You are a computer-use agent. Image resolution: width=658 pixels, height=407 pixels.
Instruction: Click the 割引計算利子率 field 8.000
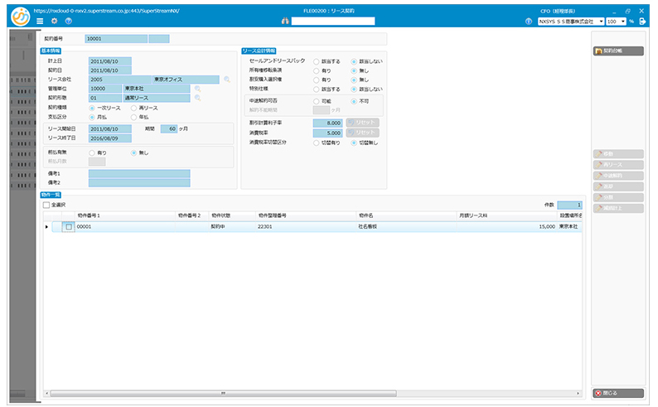click(x=327, y=123)
